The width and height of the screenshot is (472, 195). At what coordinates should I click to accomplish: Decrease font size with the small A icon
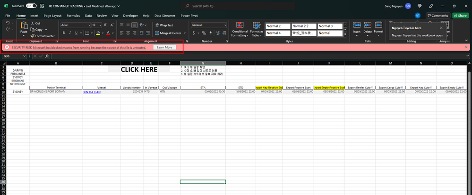[112, 25]
